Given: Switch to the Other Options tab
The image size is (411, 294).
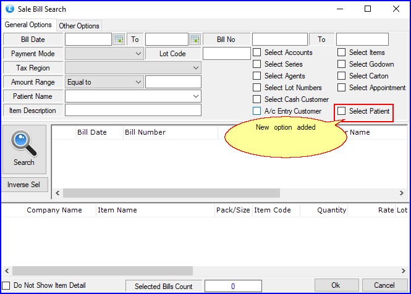Looking at the screenshot, I should pos(79,26).
